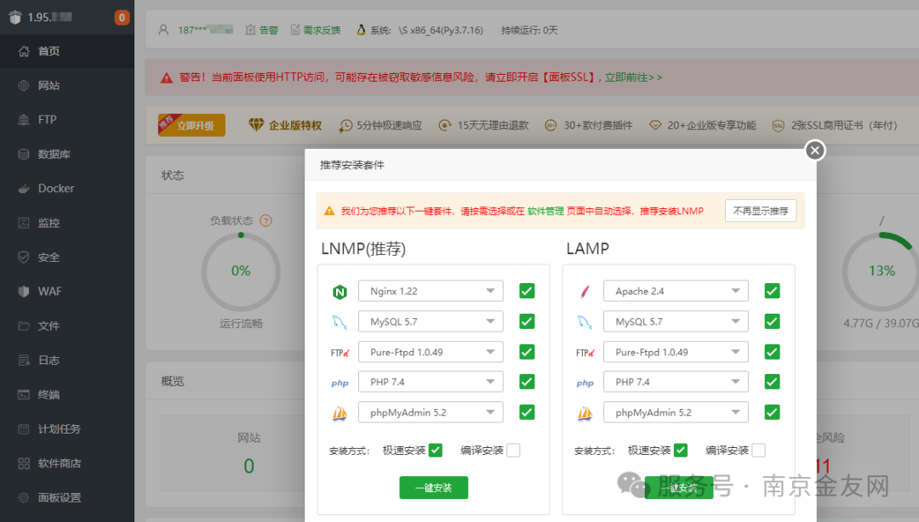This screenshot has height=522, width=919.
Task: Click the Nginx logo icon in LNMP
Action: point(340,292)
